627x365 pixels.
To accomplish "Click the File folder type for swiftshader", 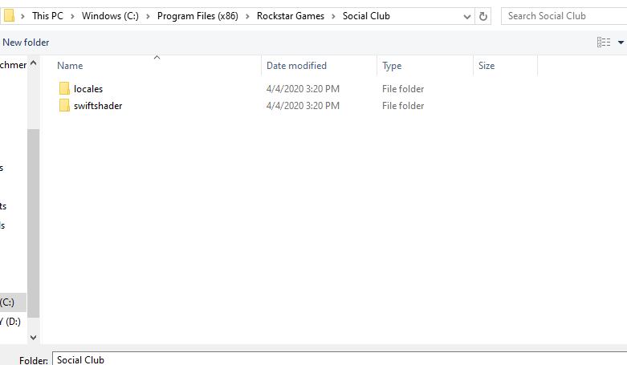I will (403, 106).
